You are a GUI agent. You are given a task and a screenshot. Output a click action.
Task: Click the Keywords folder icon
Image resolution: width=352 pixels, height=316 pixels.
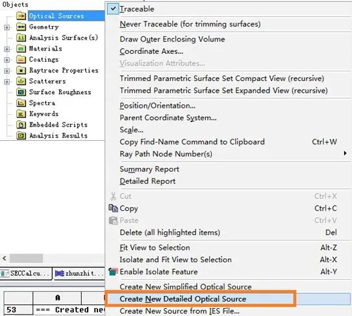(21, 114)
